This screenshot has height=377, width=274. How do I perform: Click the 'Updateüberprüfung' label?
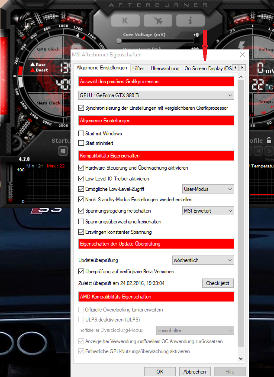[98, 260]
